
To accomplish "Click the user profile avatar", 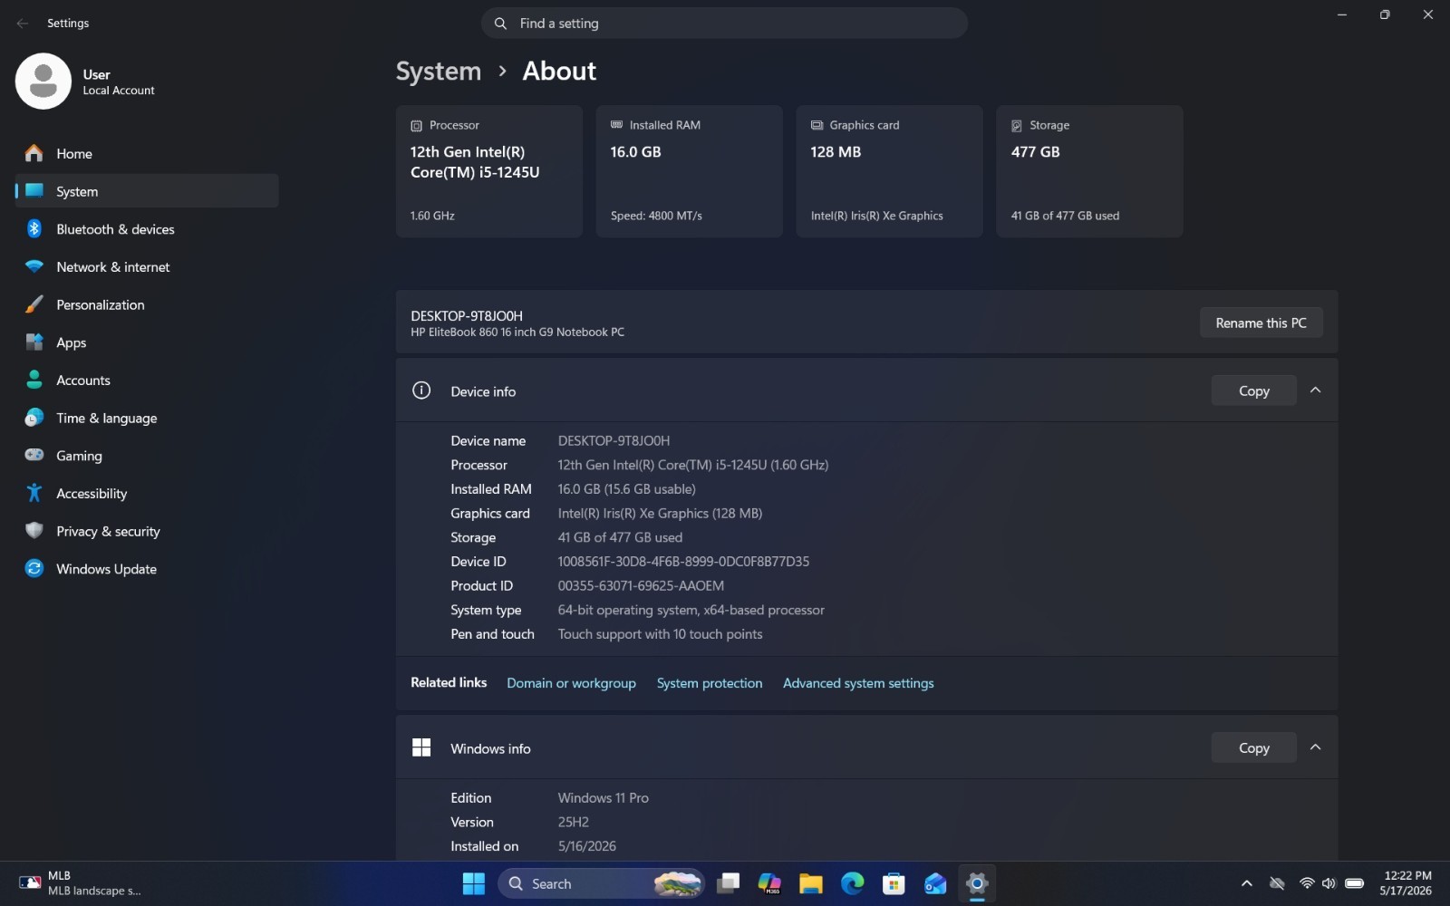I will tap(43, 81).
